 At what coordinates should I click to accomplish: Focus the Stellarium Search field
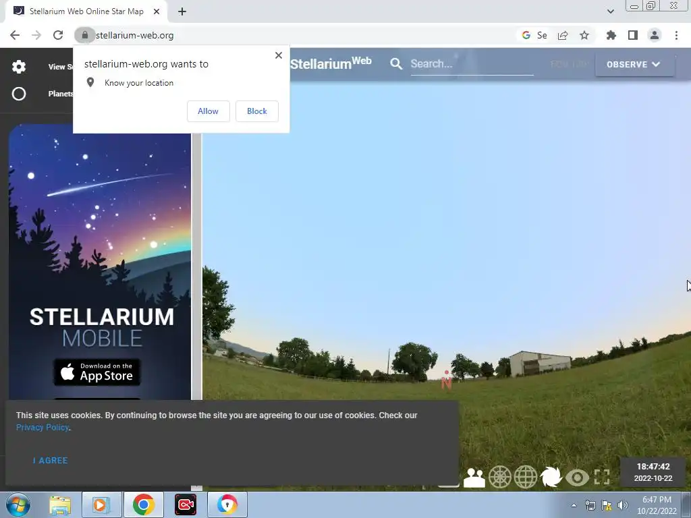472,64
